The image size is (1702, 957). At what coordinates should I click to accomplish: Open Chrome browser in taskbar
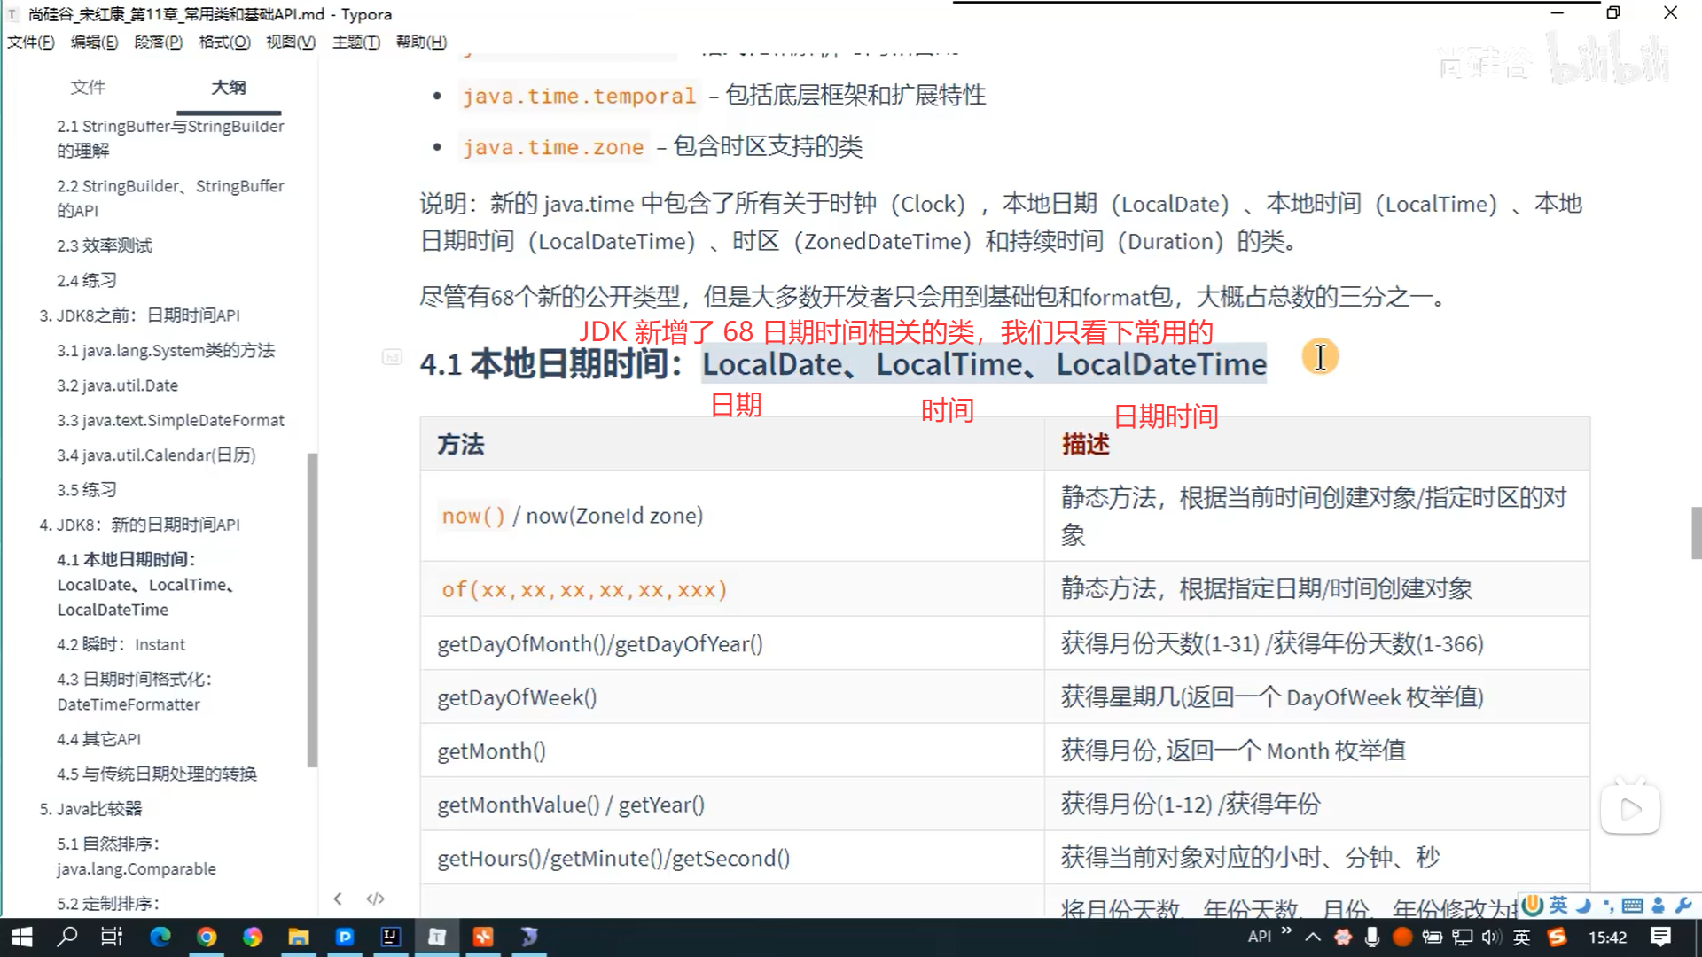point(207,937)
